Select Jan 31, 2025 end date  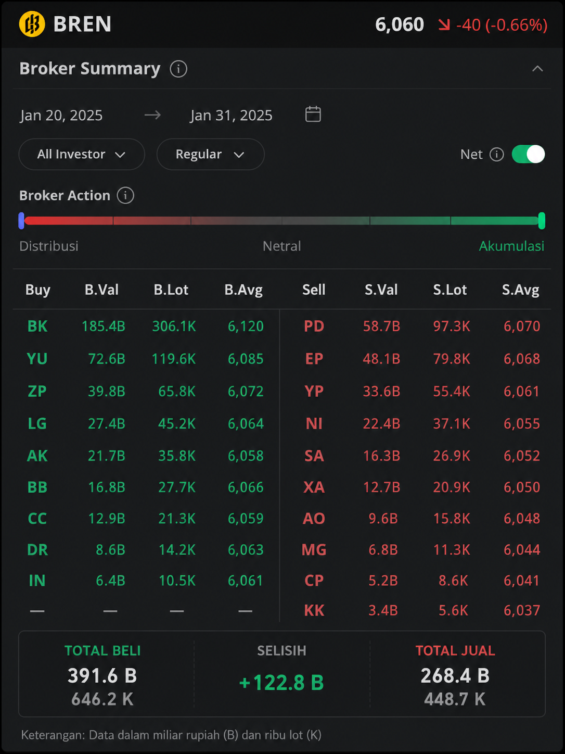pos(232,115)
